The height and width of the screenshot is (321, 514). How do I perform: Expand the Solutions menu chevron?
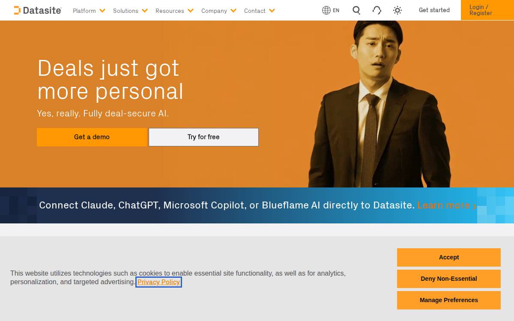coord(145,11)
